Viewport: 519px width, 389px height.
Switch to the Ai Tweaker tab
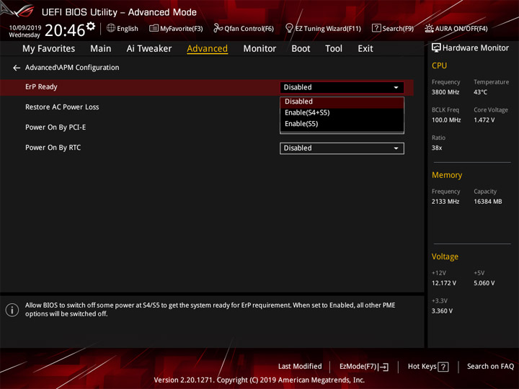pos(149,49)
